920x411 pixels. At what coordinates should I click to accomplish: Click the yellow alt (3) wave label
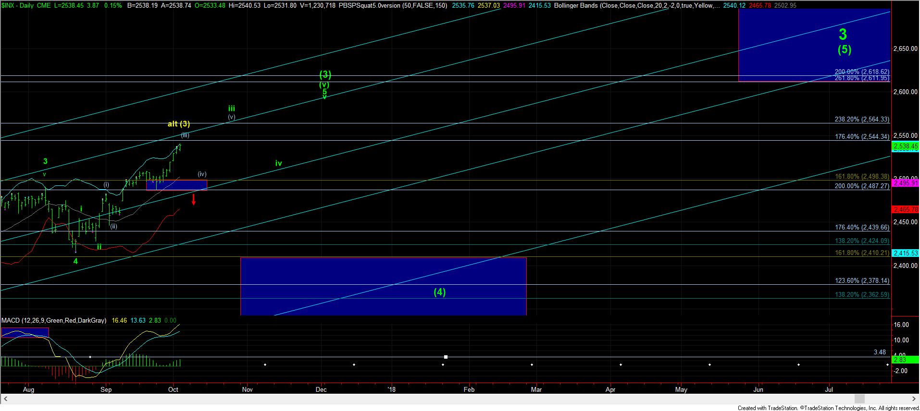179,124
